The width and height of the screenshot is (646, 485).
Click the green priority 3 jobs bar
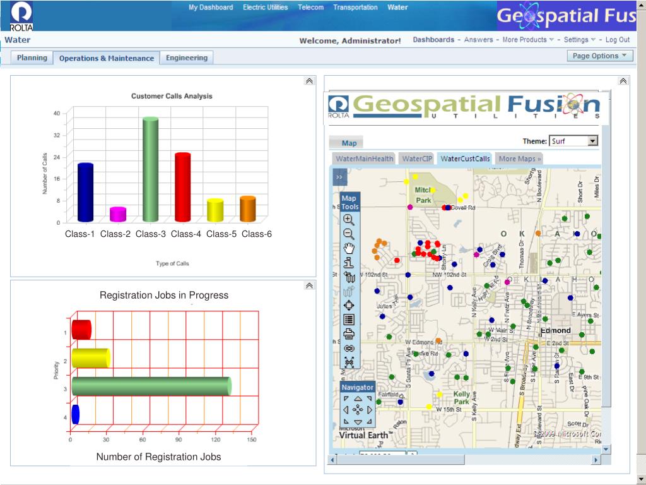point(151,386)
